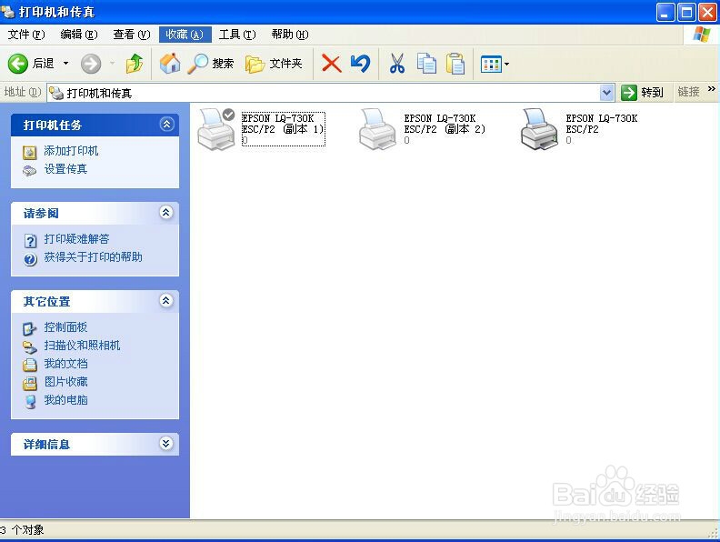Click the 添加打印机 link

[71, 151]
